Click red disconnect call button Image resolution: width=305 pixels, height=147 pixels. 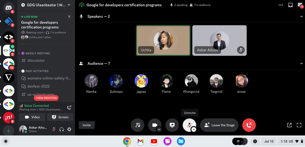click(249, 125)
